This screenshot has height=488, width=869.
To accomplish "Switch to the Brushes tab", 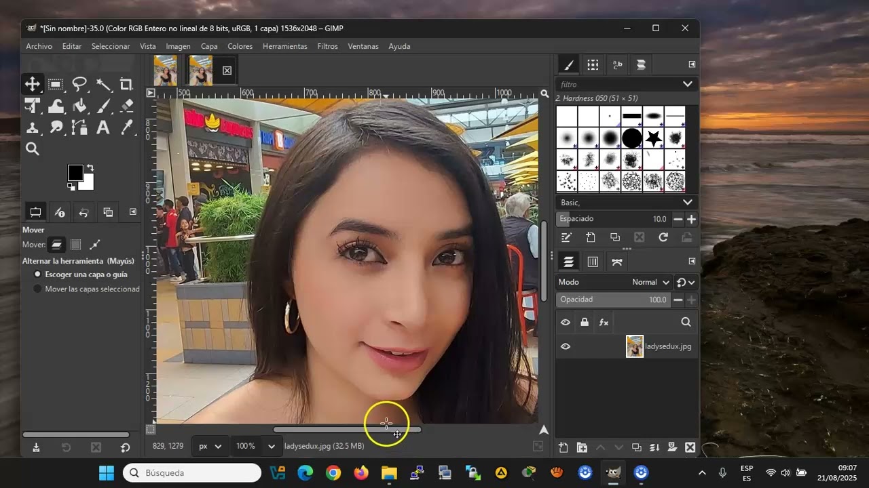I will pyautogui.click(x=569, y=64).
